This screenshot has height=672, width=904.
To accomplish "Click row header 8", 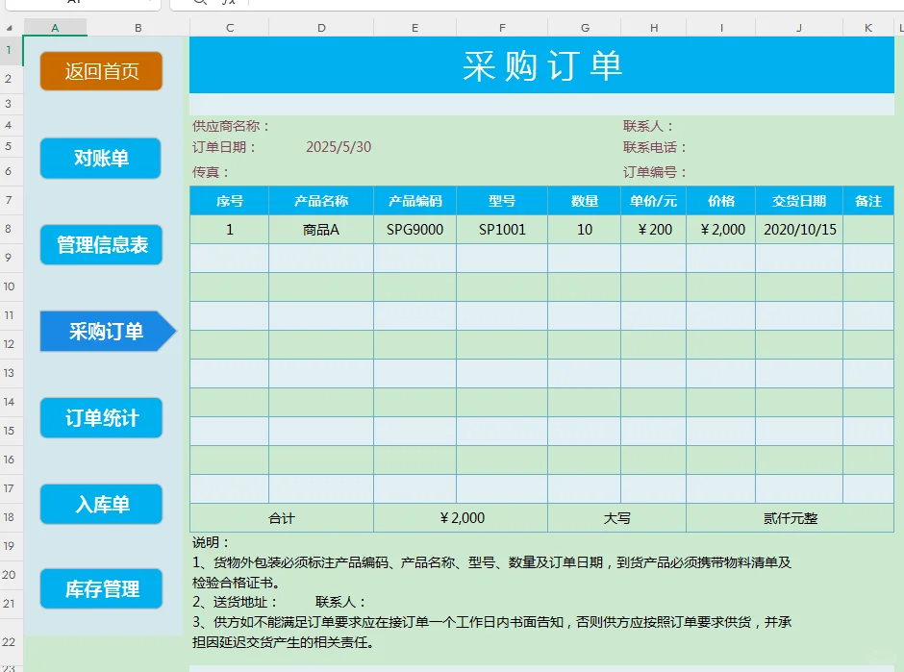I will point(9,229).
